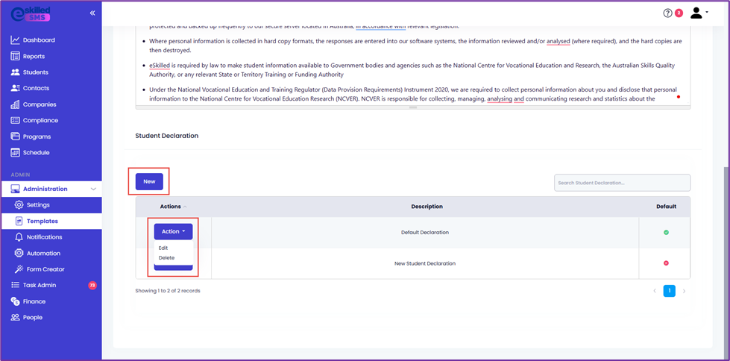Screen dimensions: 730x361
Task: Click the 'Default Declaration' description cell
Action: (425, 232)
